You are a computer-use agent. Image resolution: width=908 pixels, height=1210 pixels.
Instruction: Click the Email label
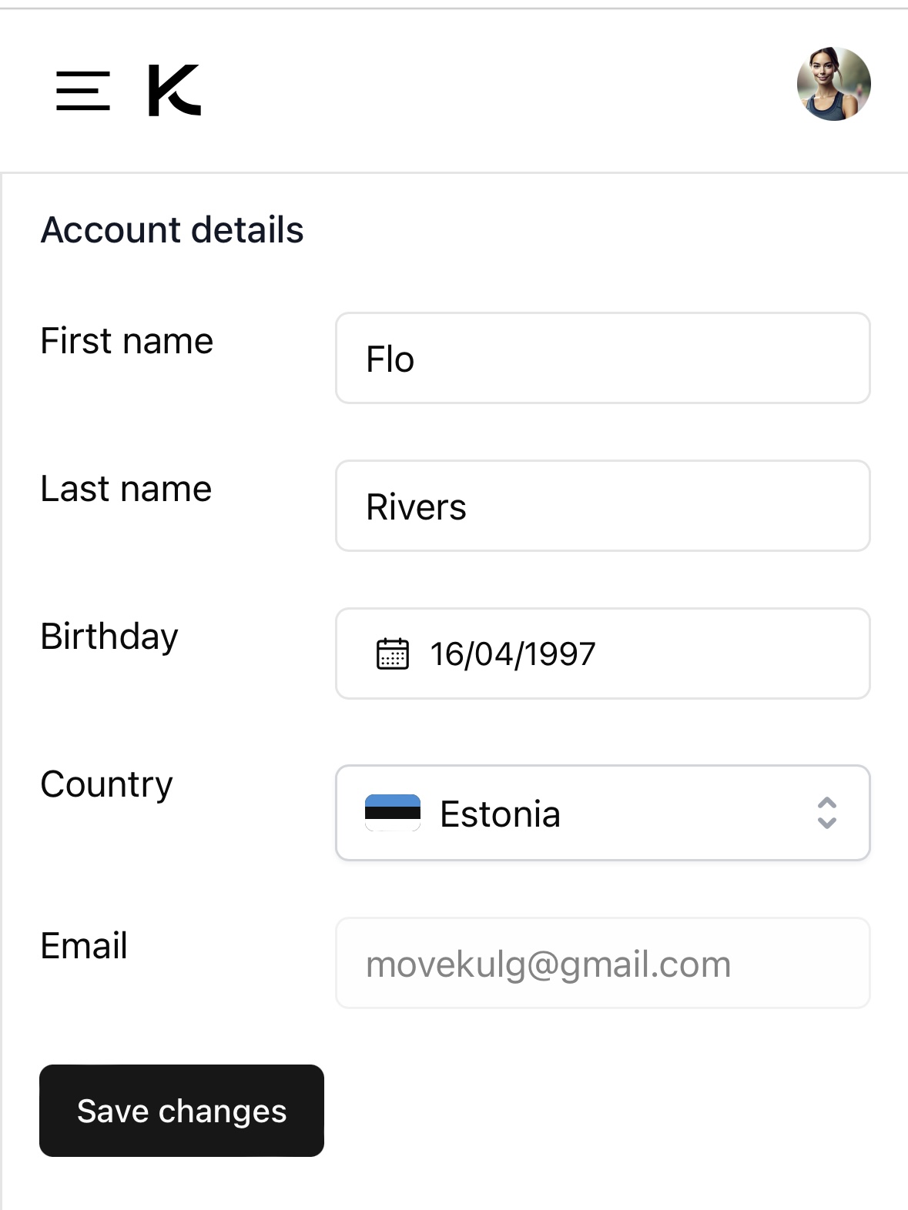point(84,946)
